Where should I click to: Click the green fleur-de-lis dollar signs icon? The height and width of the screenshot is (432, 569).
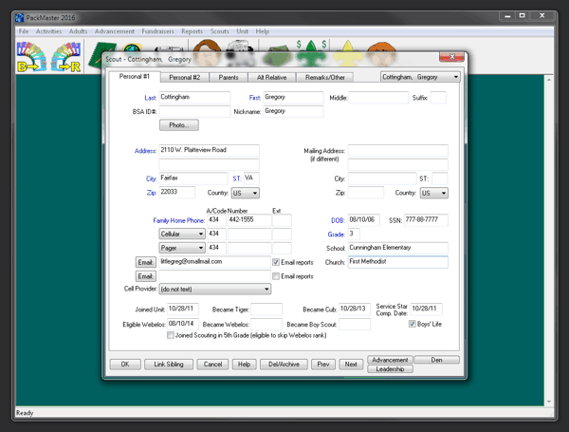pos(311,53)
